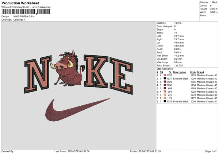
Task: Pick the color swatch in stop row 1
Action: [x=165, y=75]
